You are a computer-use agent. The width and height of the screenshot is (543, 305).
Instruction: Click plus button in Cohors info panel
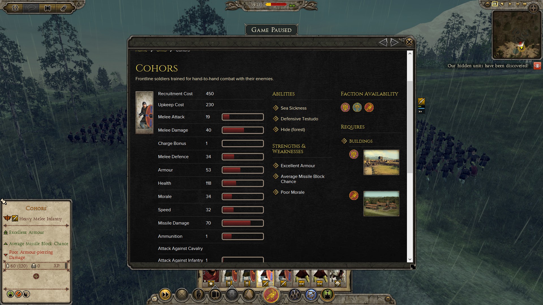click(x=36, y=276)
